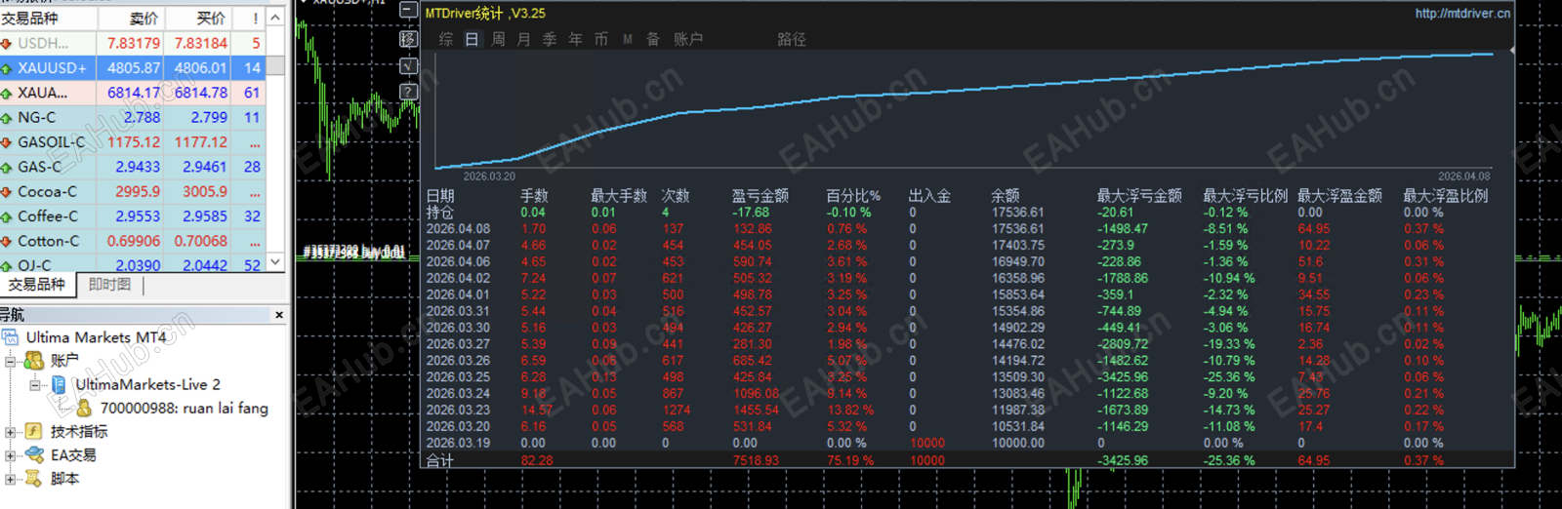This screenshot has height=509, width=1562.
Task: Click the XAUUSD+ sell price 4805.87
Action: click(134, 68)
